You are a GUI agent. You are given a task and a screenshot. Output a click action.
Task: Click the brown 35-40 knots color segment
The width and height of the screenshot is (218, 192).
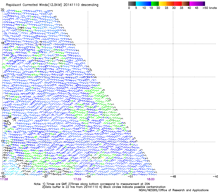[186, 4]
